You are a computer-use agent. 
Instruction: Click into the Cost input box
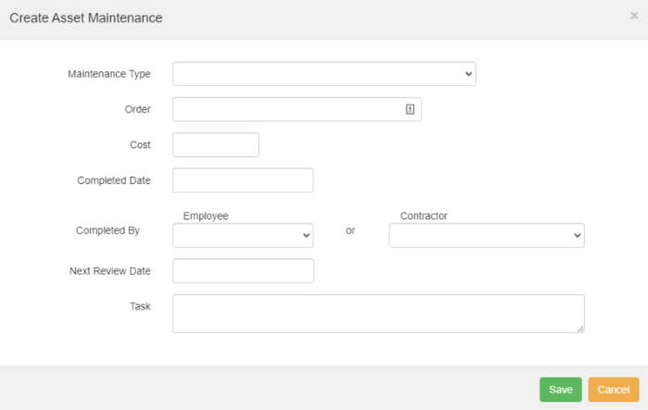click(x=216, y=145)
